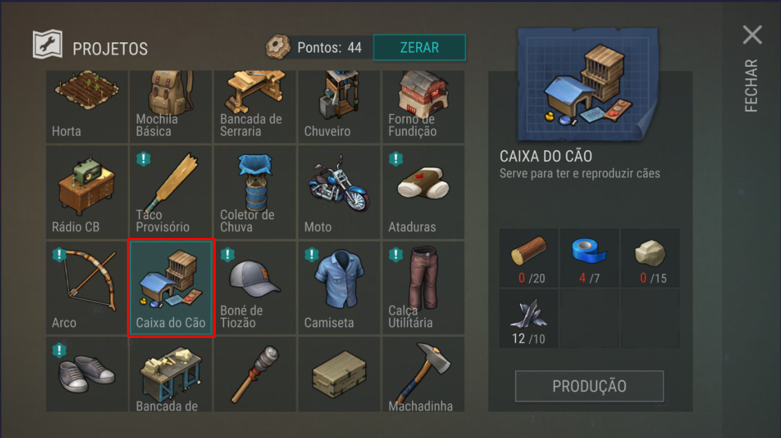781x438 pixels.
Task: Click the PRODUÇÃO button
Action: pyautogui.click(x=589, y=386)
